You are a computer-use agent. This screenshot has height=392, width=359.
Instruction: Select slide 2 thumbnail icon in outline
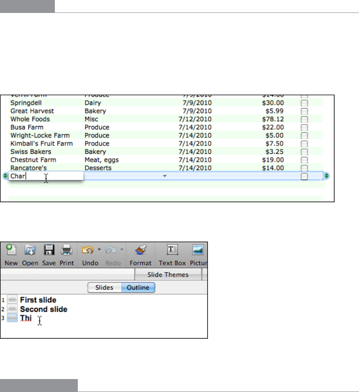(12, 309)
